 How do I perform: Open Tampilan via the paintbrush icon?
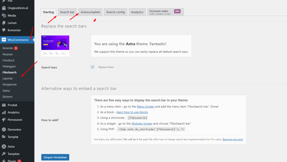tap(4, 154)
